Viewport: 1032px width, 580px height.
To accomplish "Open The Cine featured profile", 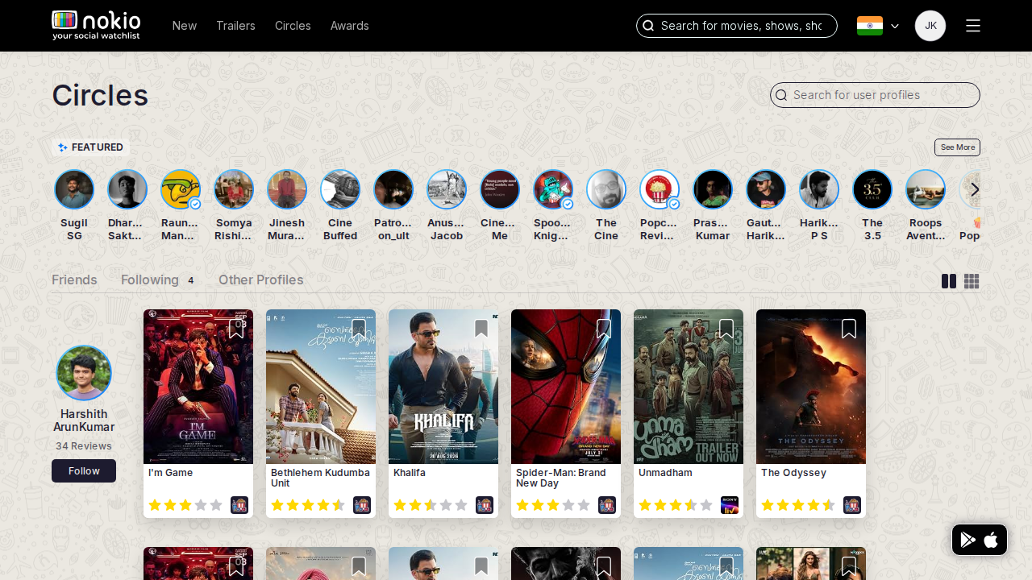I will [x=606, y=189].
